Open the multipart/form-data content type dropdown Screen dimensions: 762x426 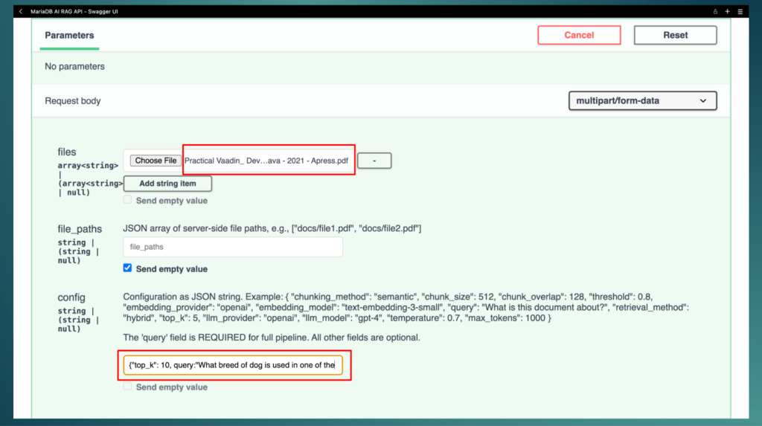tap(642, 100)
